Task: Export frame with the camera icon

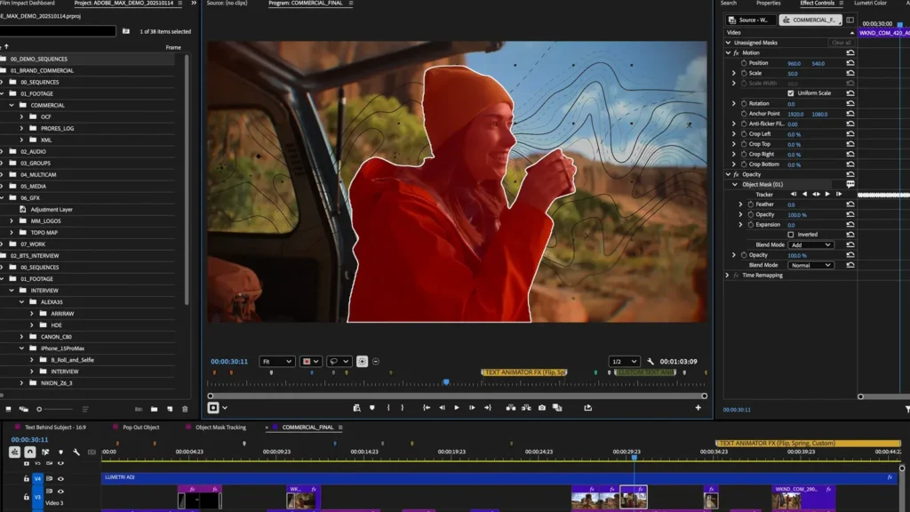Action: tap(542, 408)
